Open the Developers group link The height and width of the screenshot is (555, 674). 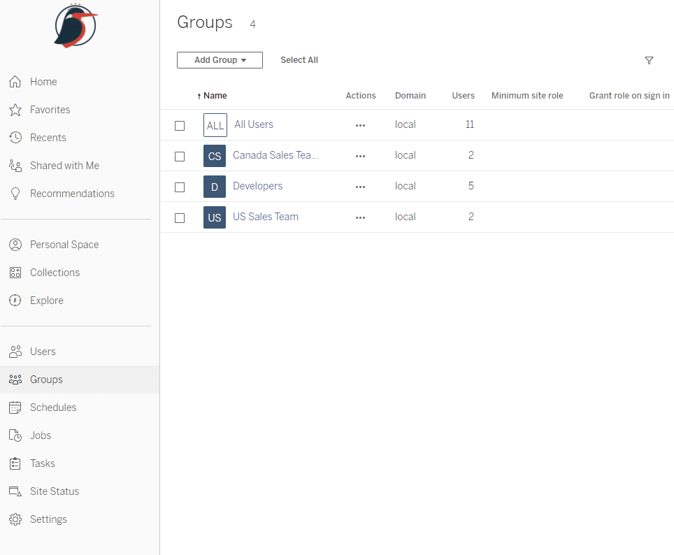[257, 186]
